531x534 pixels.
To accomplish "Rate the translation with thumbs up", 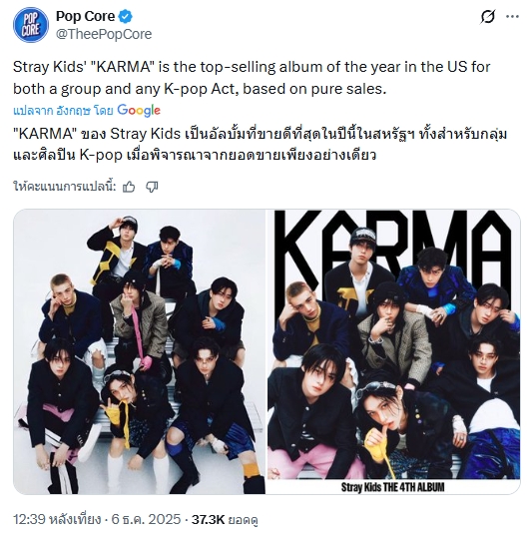I will tap(129, 187).
